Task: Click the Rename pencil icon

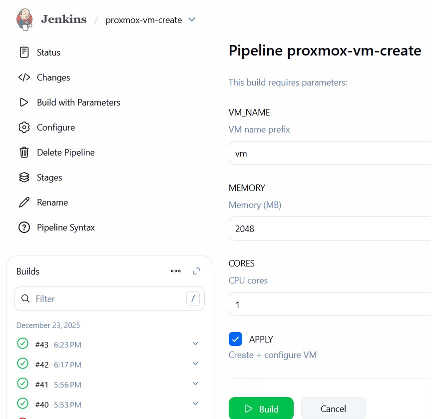Action: click(x=24, y=202)
